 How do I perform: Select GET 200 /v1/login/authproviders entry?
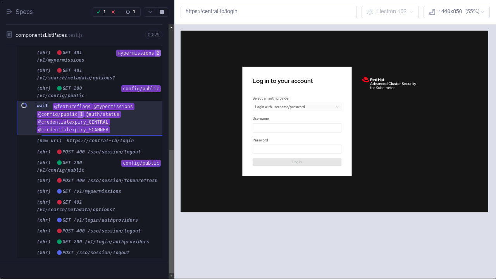click(90, 242)
